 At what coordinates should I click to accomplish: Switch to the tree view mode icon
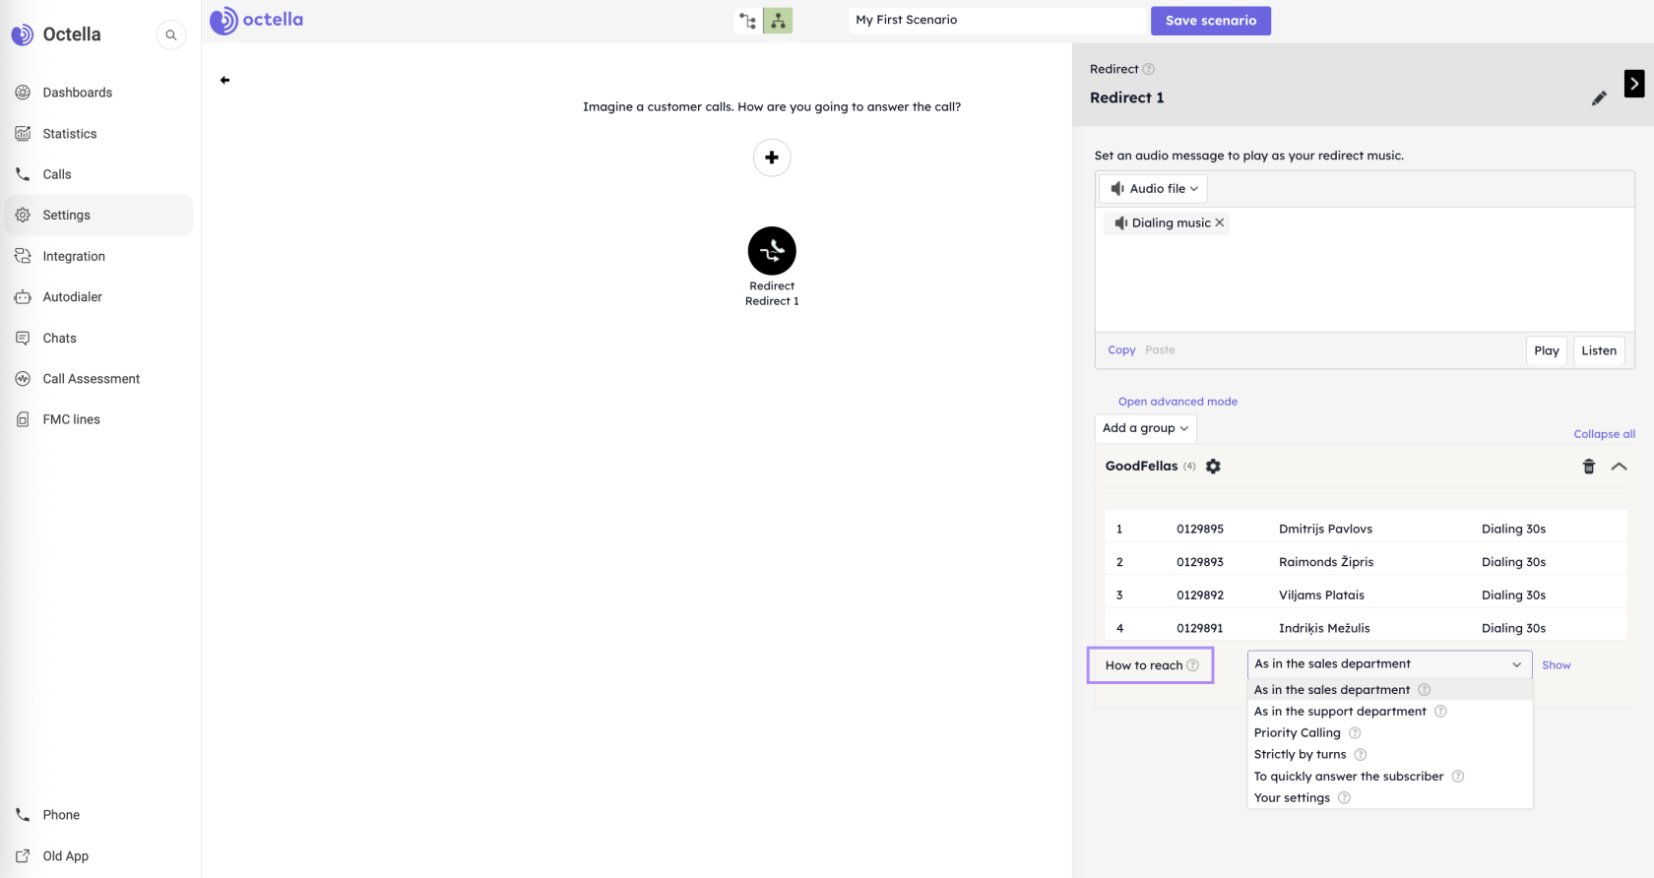coord(748,21)
